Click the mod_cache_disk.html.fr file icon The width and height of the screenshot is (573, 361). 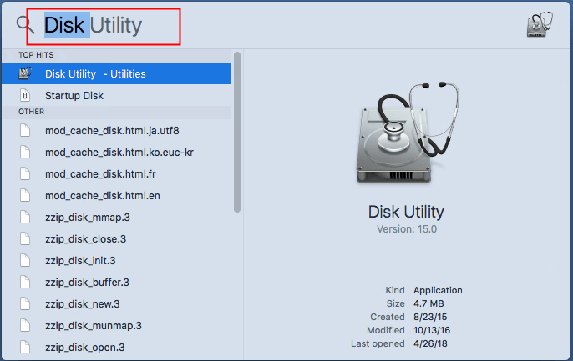[25, 173]
